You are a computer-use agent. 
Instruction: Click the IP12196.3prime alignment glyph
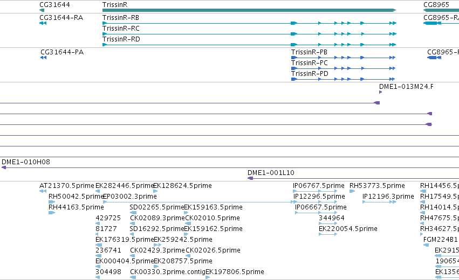click(379, 202)
